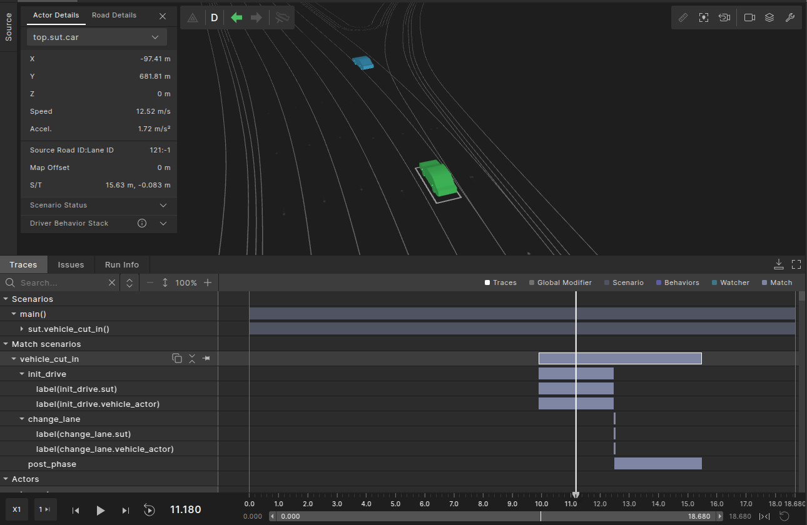This screenshot has width=807, height=525.
Task: Expand the traces panel to fullscreen
Action: (796, 264)
